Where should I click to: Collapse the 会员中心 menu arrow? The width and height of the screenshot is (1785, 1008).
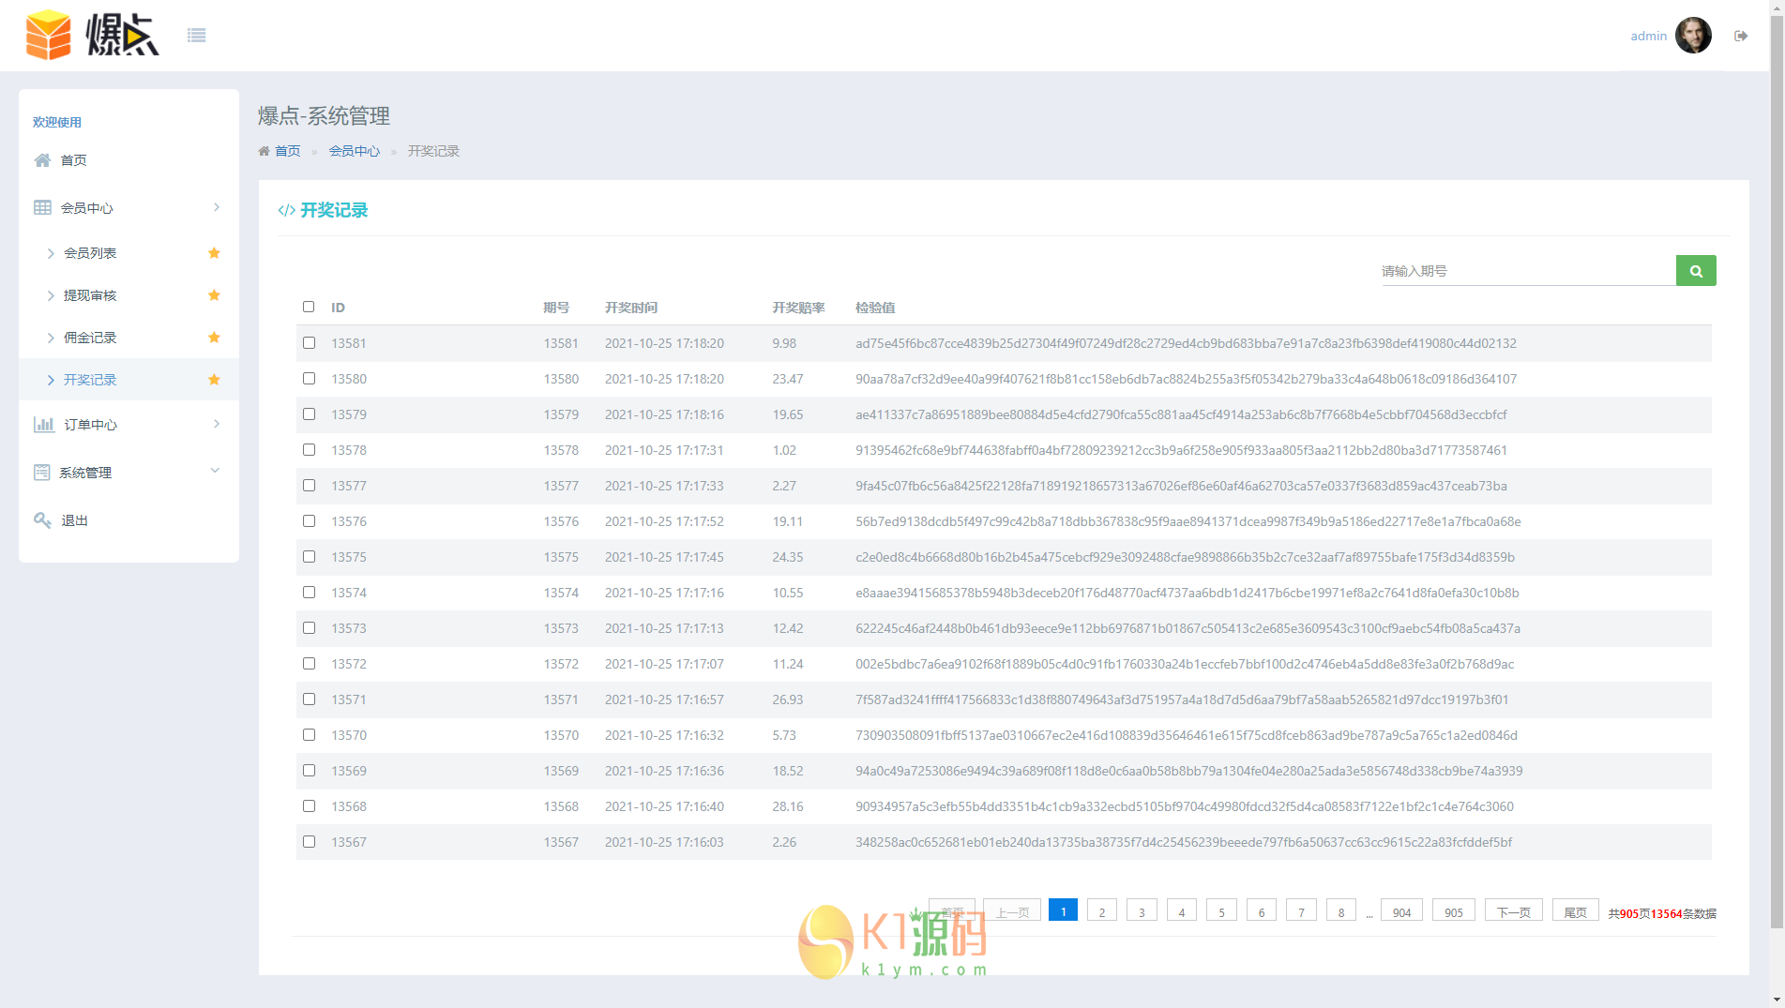tap(217, 207)
